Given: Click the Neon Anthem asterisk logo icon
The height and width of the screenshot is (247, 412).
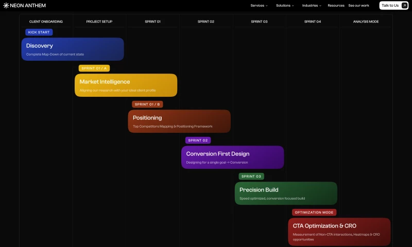Looking at the screenshot, I should click(x=6, y=6).
